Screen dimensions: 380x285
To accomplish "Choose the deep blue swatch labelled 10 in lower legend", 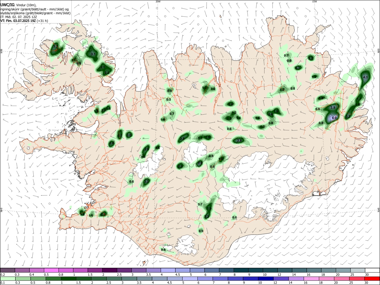I will 265,278.
